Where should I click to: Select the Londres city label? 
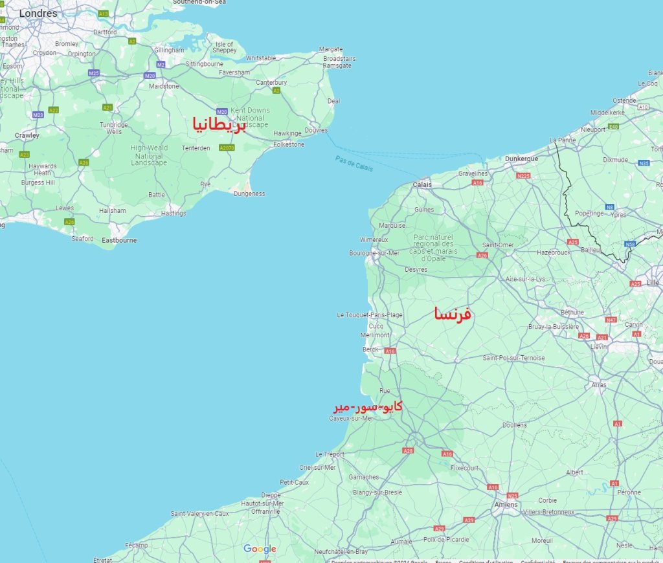tap(38, 14)
